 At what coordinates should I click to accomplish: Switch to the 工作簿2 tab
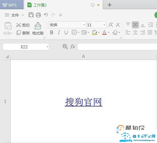pyautogui.click(x=40, y=5)
